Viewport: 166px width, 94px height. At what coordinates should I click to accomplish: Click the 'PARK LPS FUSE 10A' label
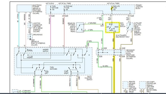point(116,8)
